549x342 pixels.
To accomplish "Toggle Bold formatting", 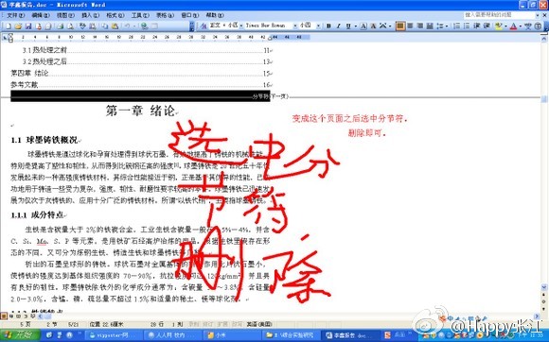I will (x=328, y=26).
